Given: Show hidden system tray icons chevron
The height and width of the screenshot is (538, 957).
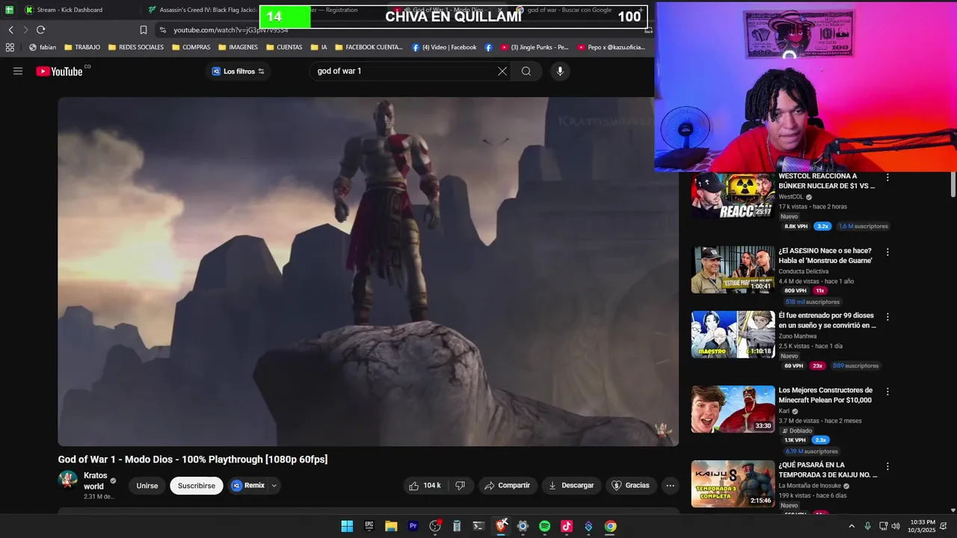Looking at the screenshot, I should pyautogui.click(x=852, y=526).
